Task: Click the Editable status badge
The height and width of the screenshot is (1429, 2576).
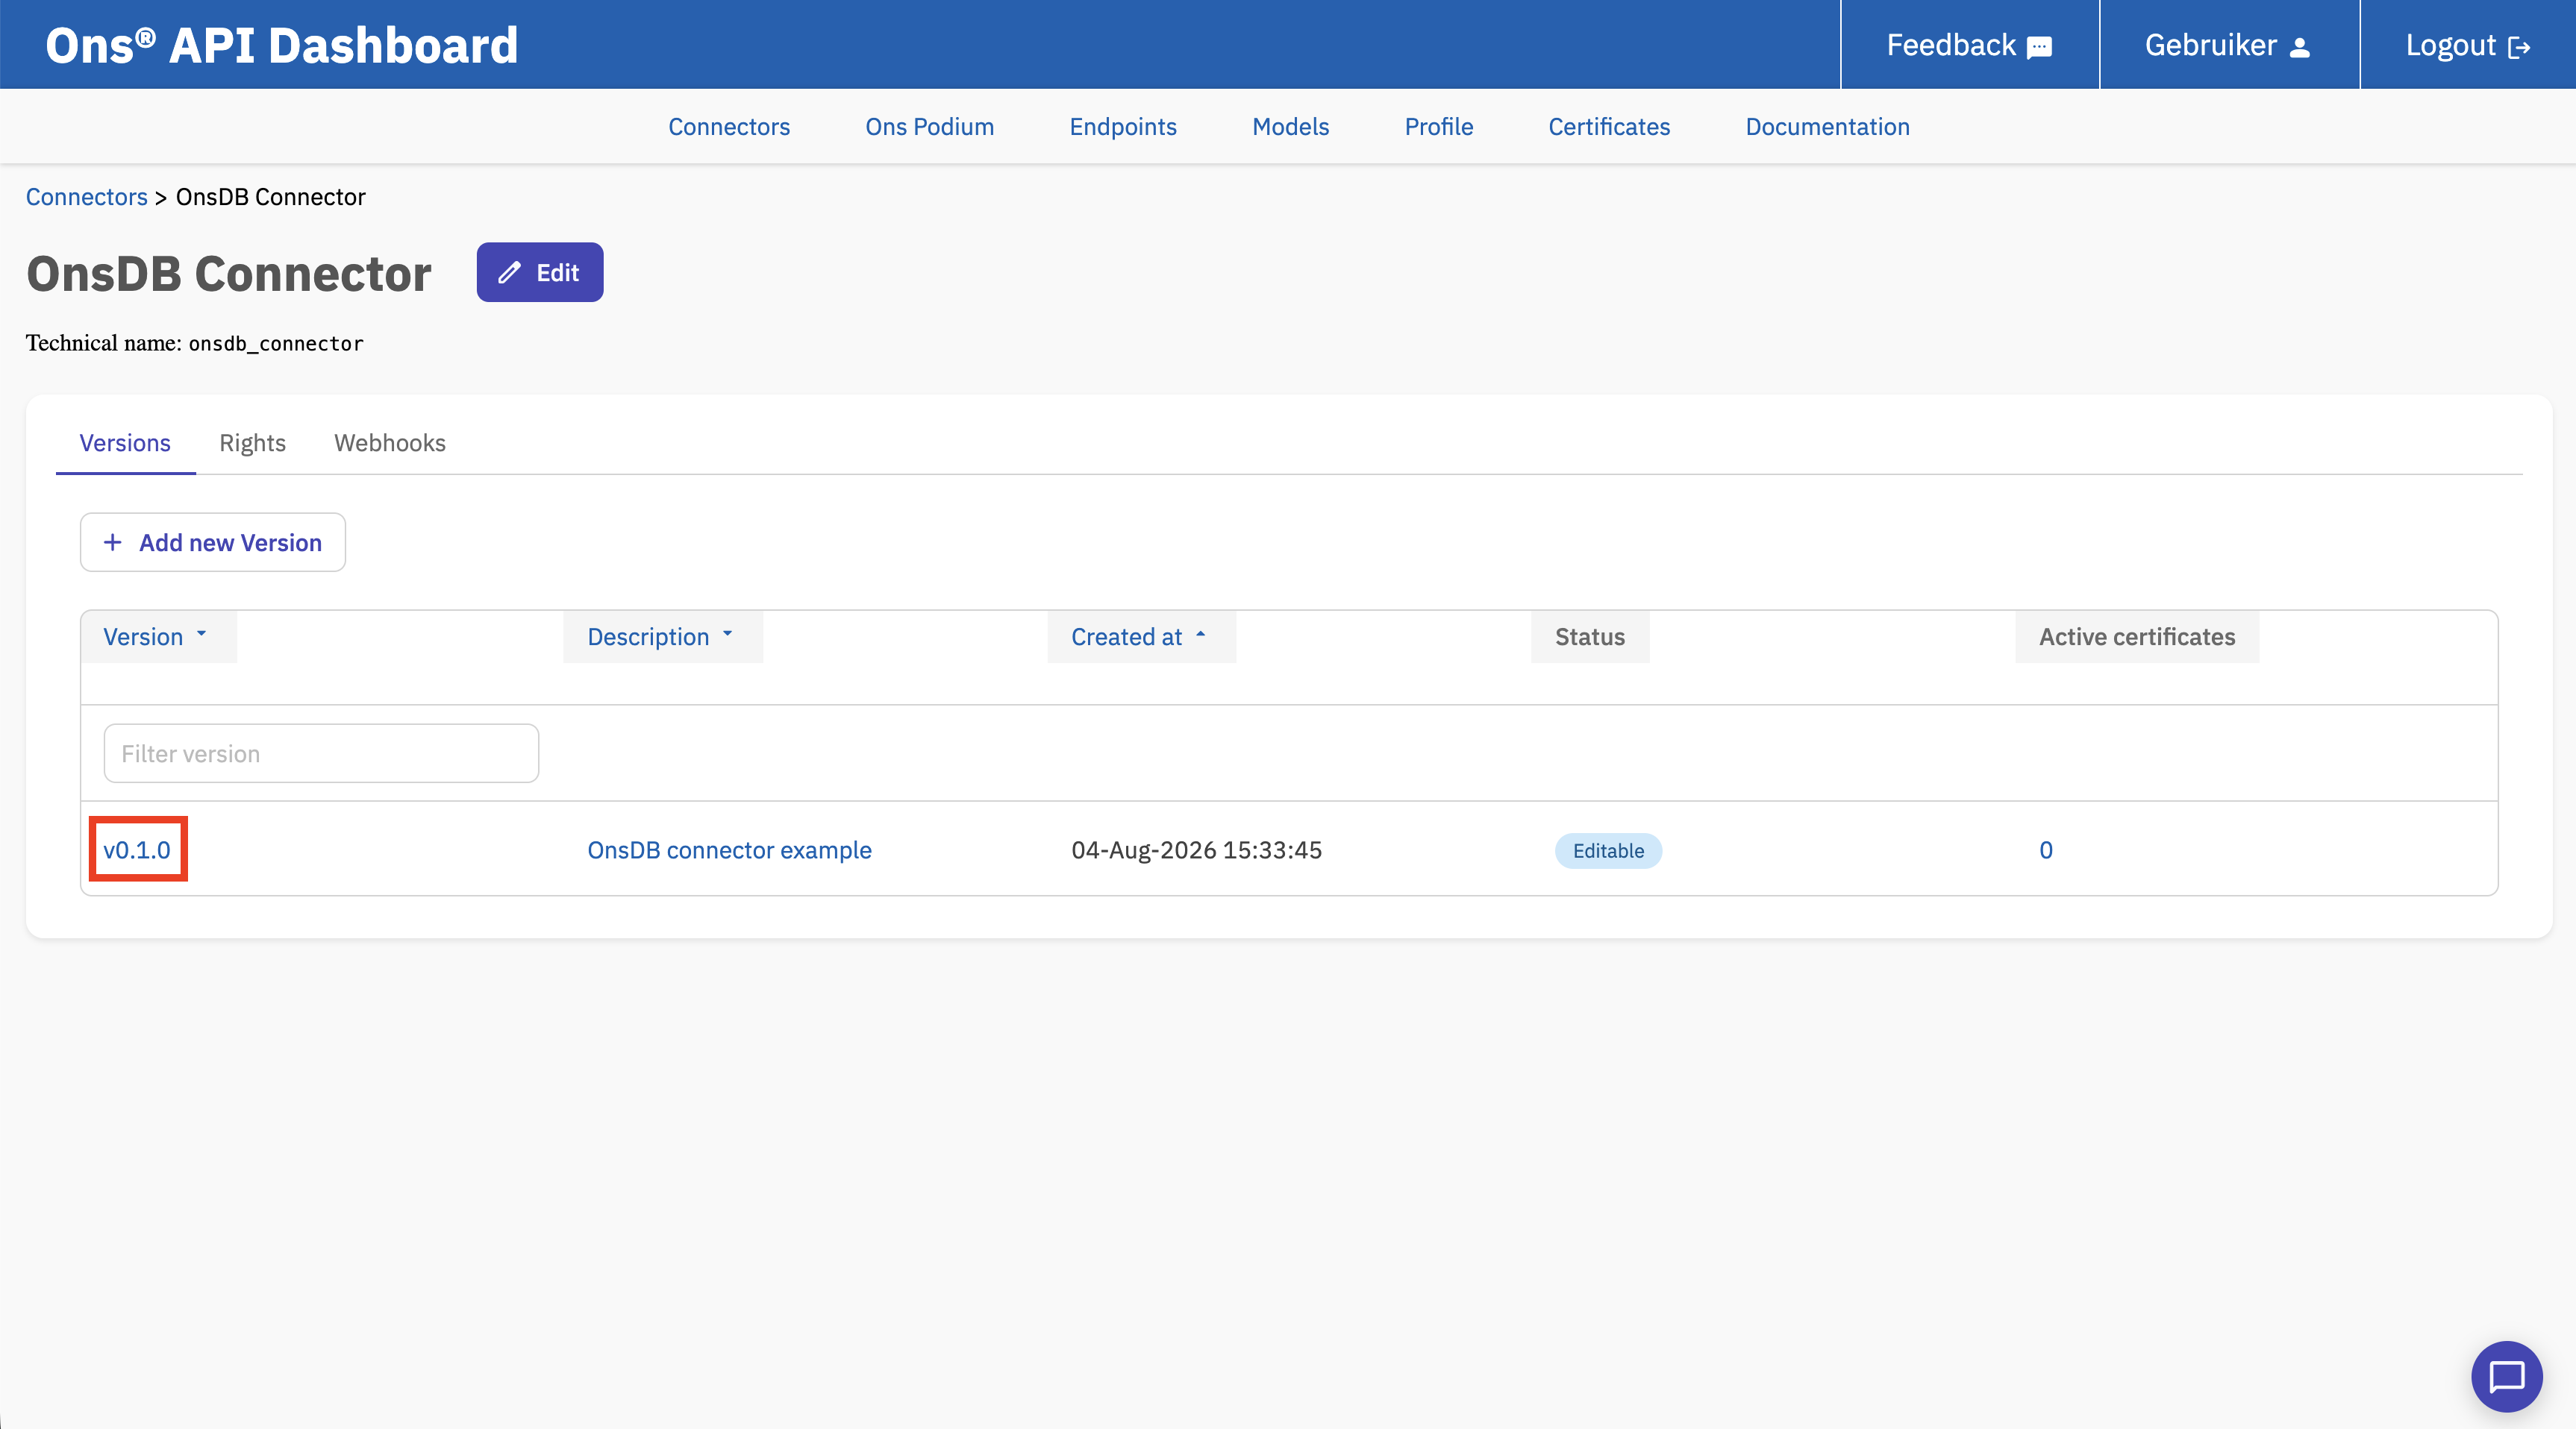Action: [1608, 850]
